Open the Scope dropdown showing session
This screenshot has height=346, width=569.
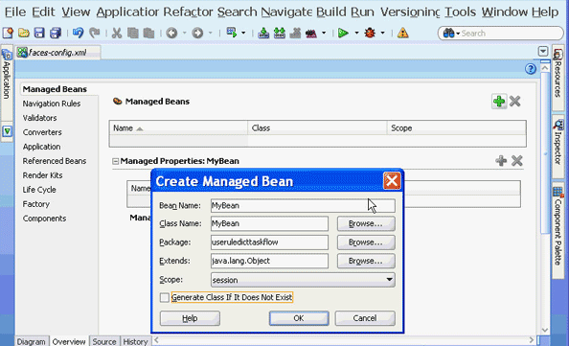tap(303, 280)
